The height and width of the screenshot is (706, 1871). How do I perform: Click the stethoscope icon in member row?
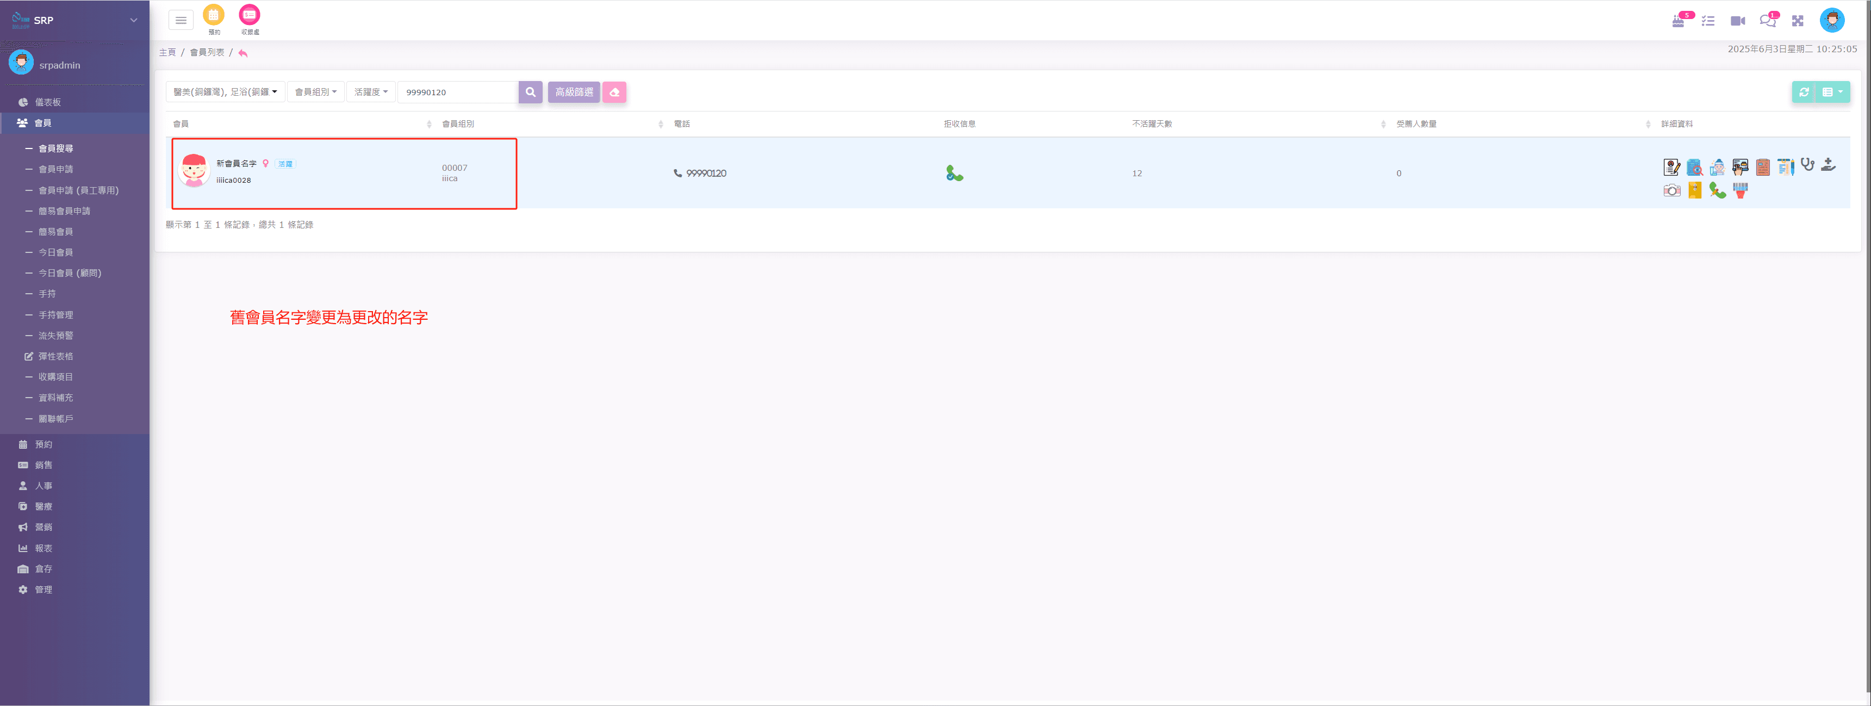[x=1807, y=165]
